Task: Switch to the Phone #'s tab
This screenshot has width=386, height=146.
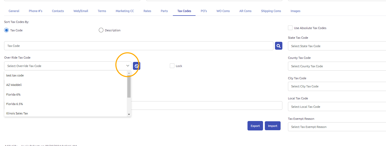Action: tap(36, 11)
